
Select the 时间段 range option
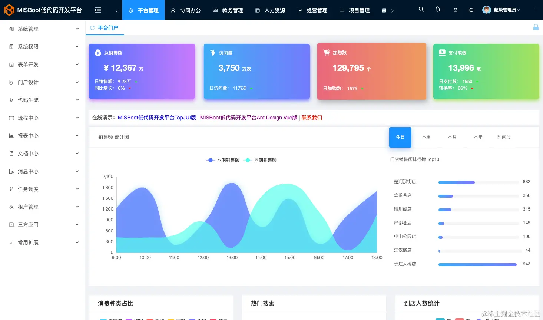504,137
